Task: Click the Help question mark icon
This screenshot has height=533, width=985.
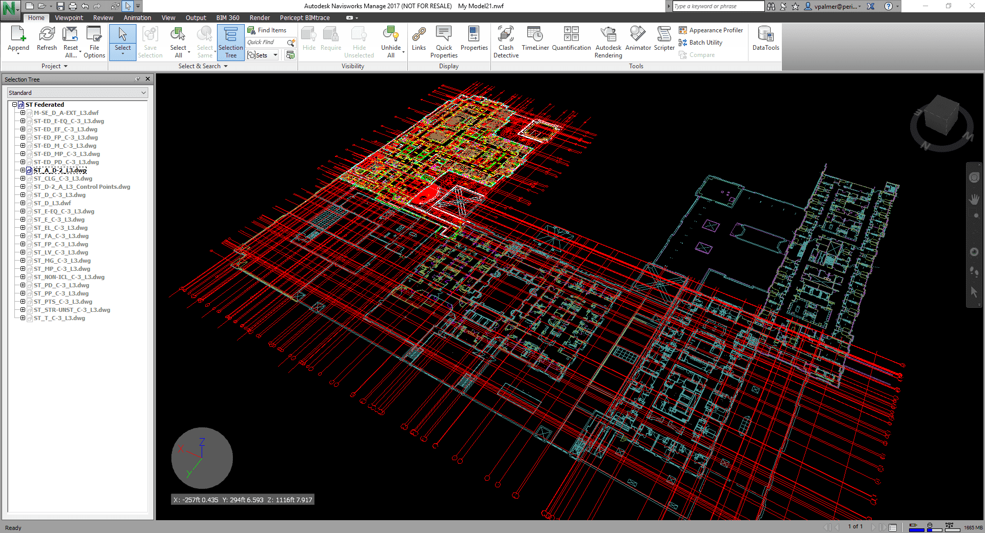Action: (889, 6)
